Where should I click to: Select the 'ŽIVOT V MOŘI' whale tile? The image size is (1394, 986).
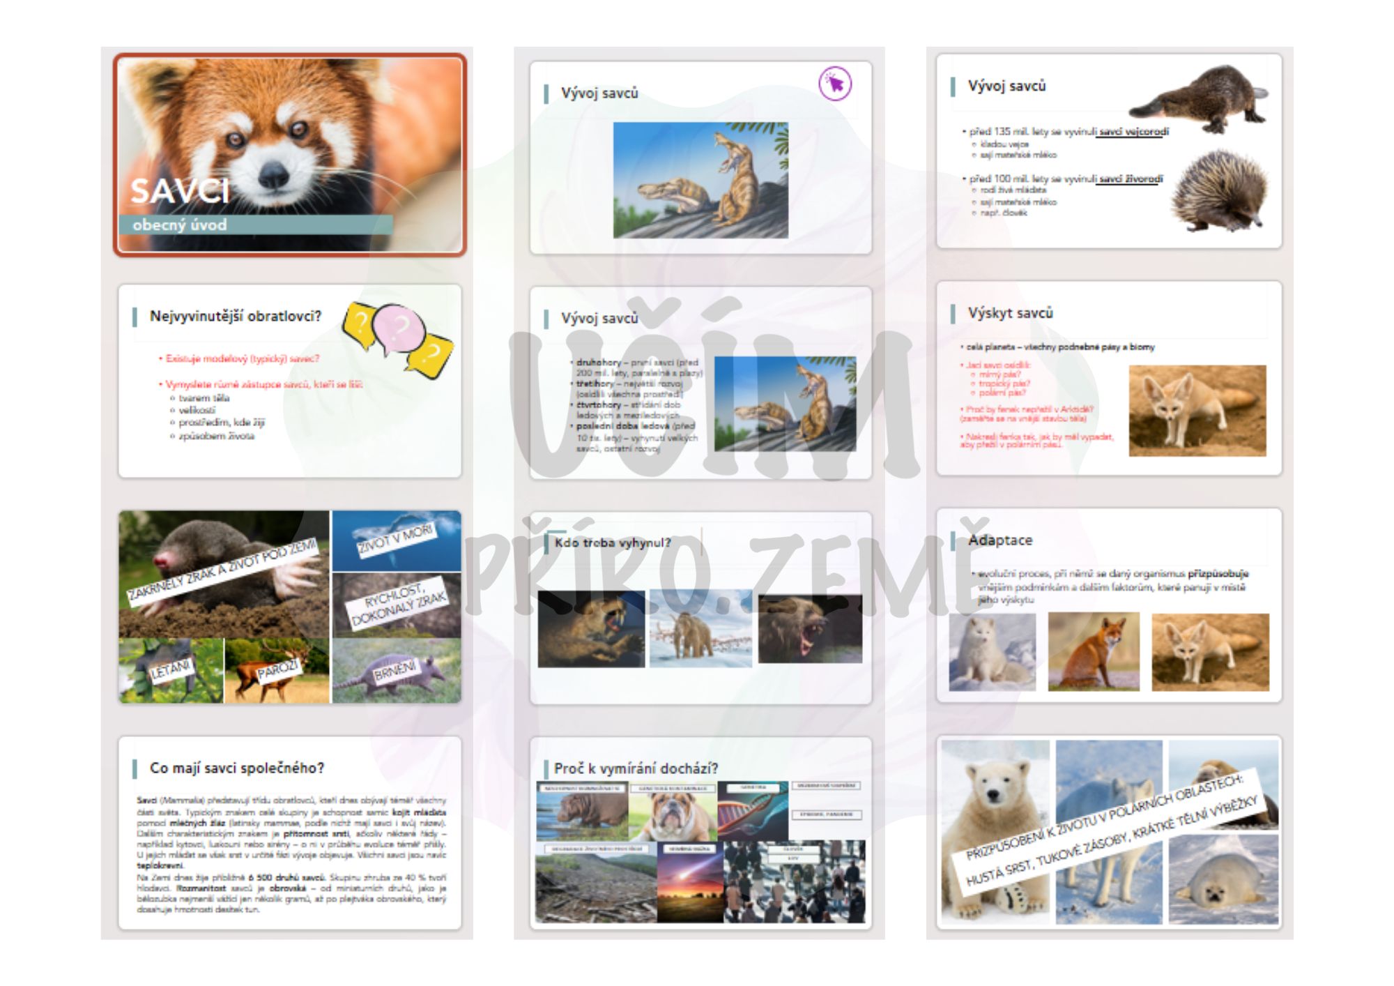tap(396, 540)
